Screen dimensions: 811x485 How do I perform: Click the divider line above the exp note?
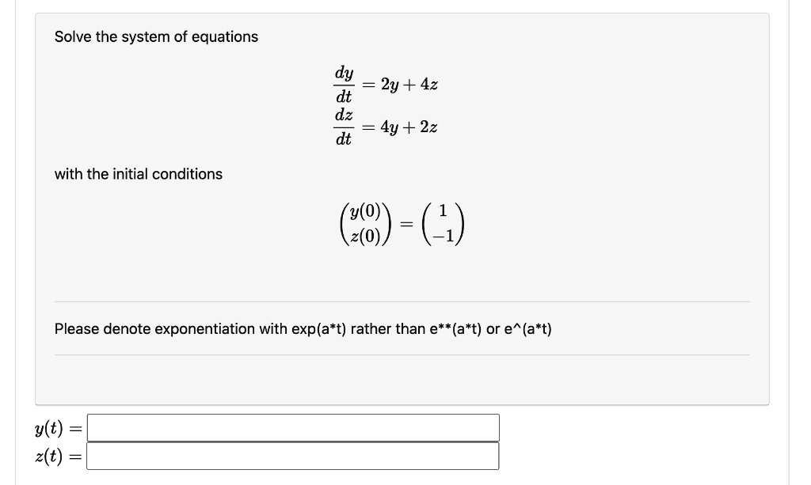[x=402, y=301]
